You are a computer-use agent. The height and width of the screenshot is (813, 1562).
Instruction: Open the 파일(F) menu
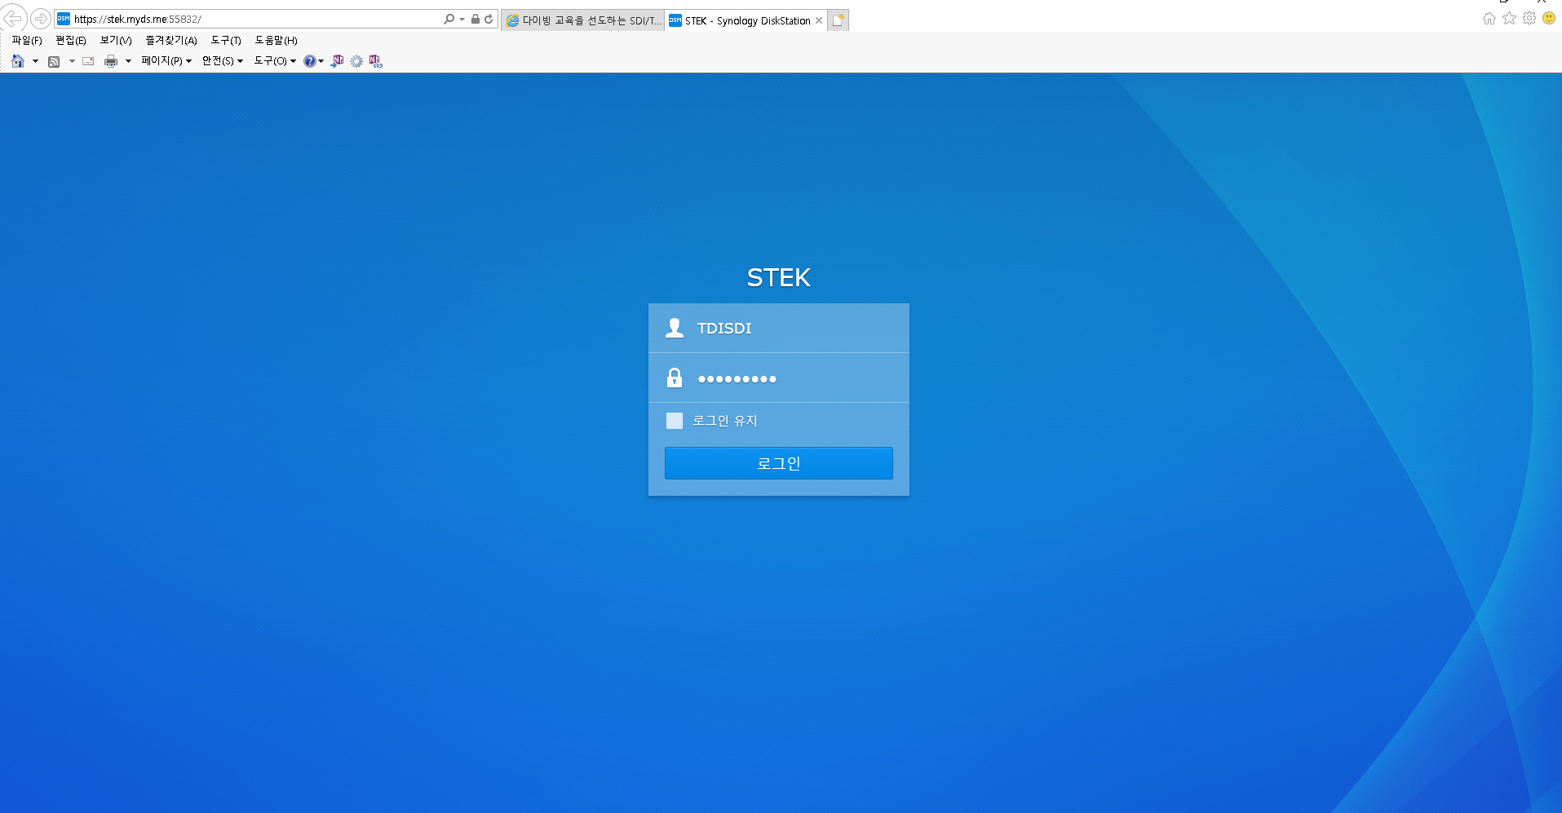coord(27,40)
